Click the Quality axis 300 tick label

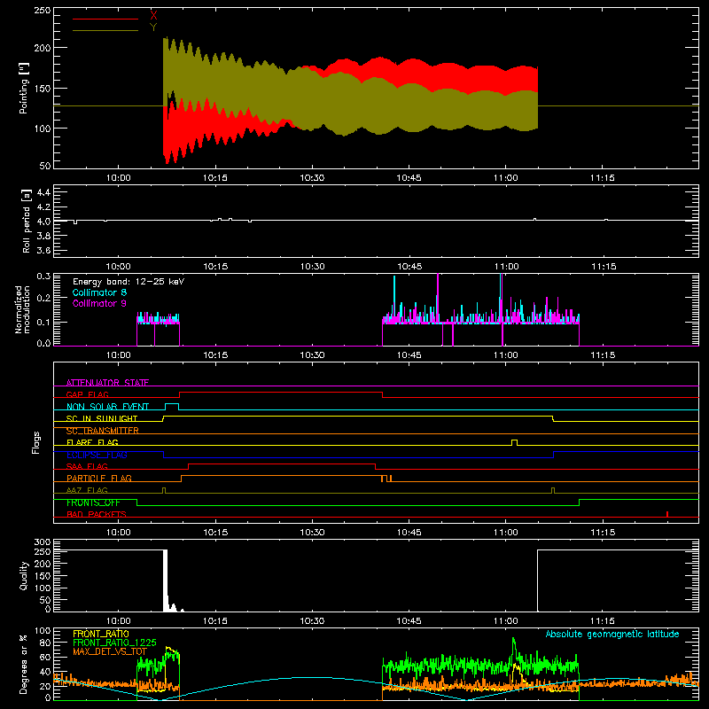42,541
